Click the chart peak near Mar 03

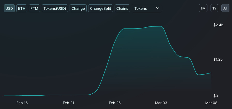(161, 26)
